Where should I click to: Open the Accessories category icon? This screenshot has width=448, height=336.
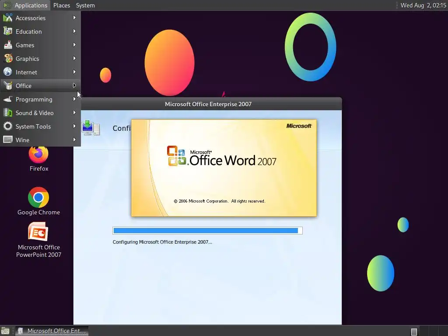8,17
